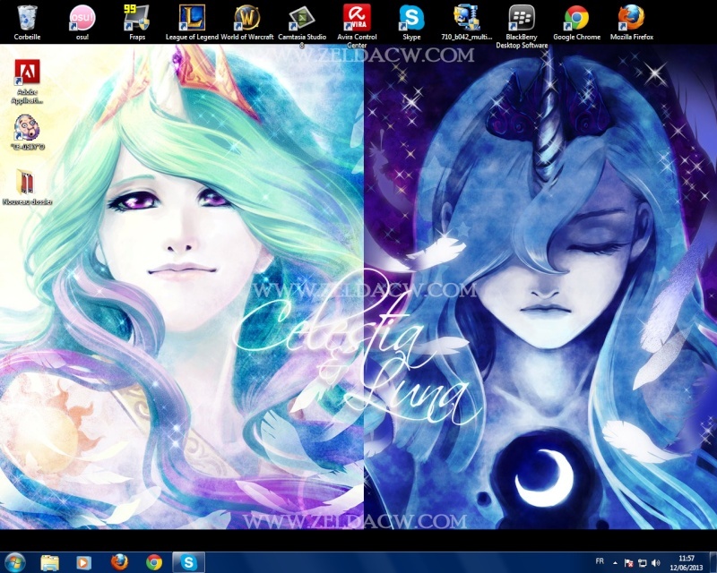Switch to the Skype window in the taskbar

(x=188, y=562)
